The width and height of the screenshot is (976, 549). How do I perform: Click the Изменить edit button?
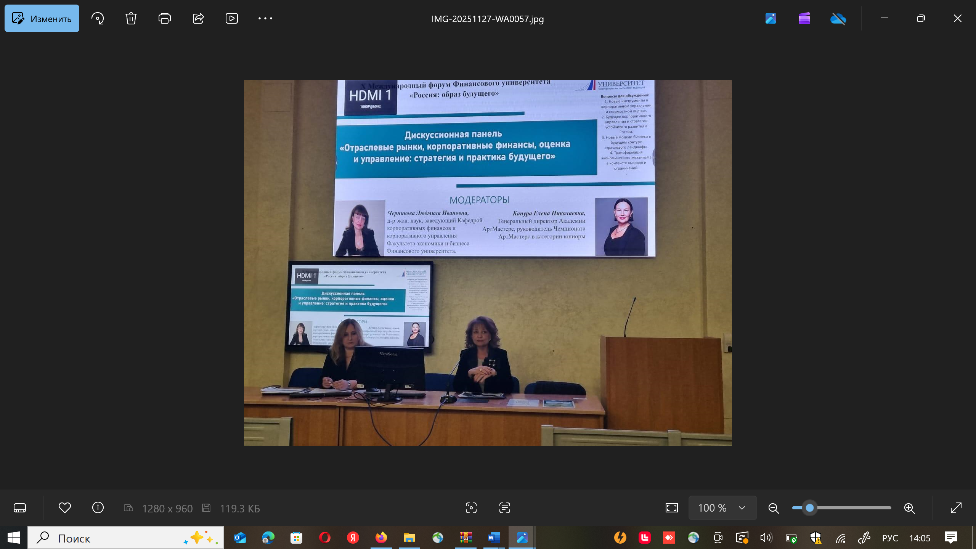click(42, 18)
